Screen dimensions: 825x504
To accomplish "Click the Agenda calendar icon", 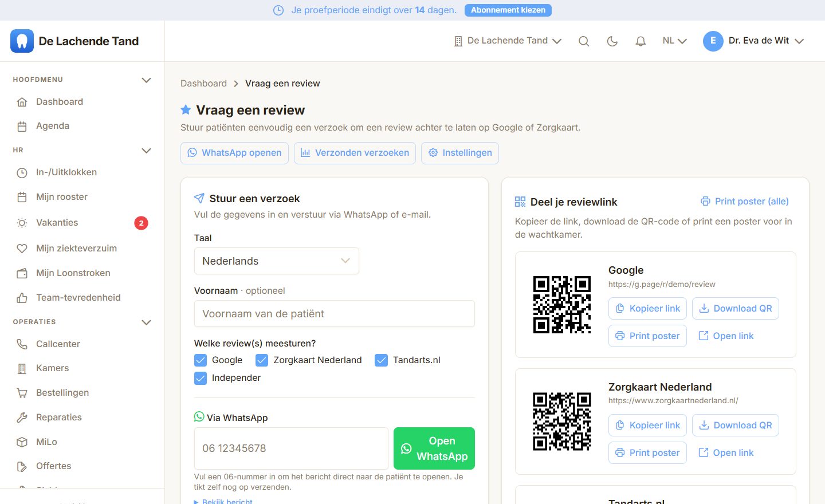I will tap(22, 126).
